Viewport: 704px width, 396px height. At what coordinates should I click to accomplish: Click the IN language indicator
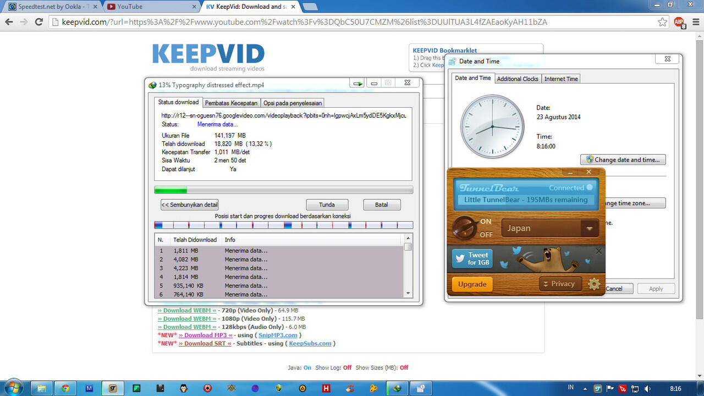571,388
